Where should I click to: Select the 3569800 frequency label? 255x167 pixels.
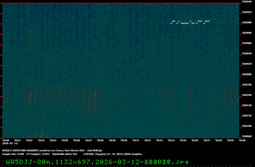[246, 74]
